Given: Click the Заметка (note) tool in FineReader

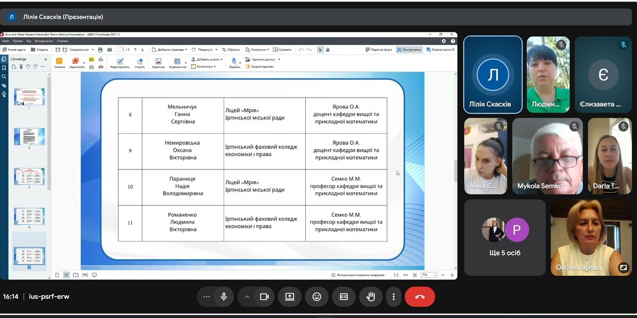Looking at the screenshot, I should coord(59,63).
